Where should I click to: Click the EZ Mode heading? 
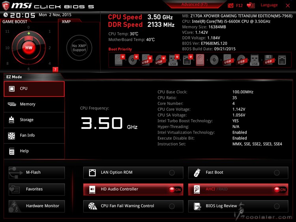click(14, 77)
